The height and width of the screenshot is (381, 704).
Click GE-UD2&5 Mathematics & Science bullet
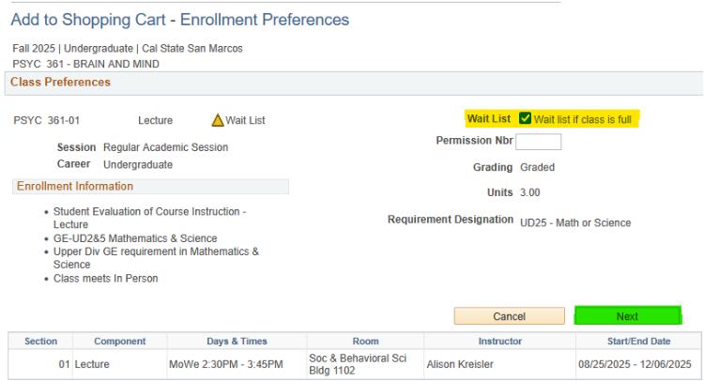coord(135,238)
